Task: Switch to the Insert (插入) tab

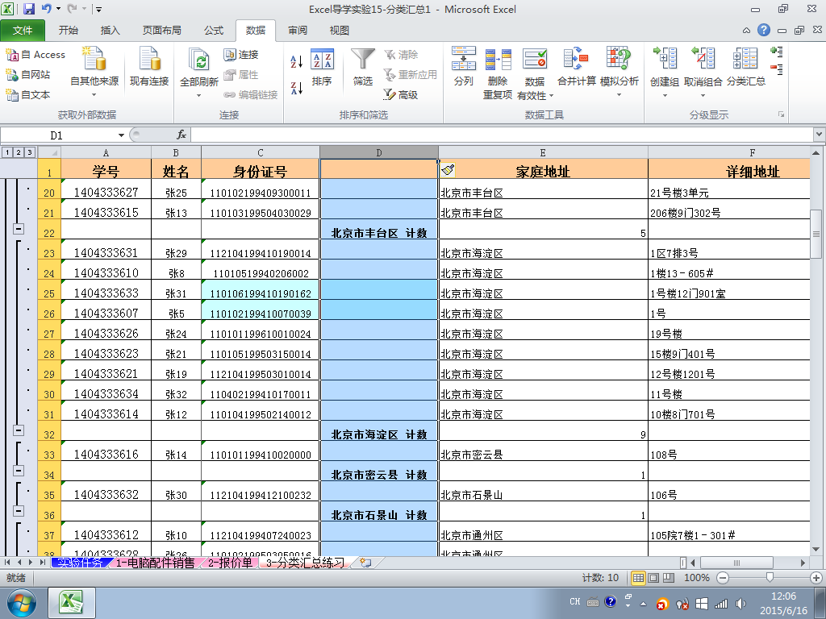Action: coord(110,30)
